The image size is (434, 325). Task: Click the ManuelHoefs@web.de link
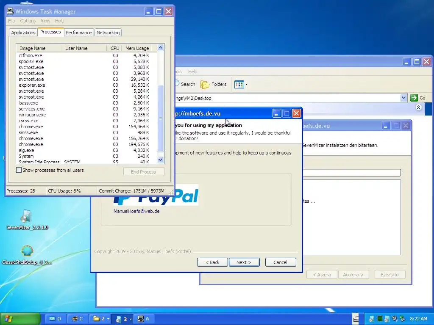click(x=136, y=211)
